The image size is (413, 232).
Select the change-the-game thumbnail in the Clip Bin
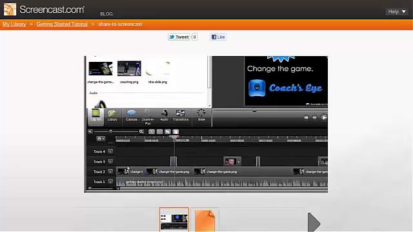(x=101, y=69)
